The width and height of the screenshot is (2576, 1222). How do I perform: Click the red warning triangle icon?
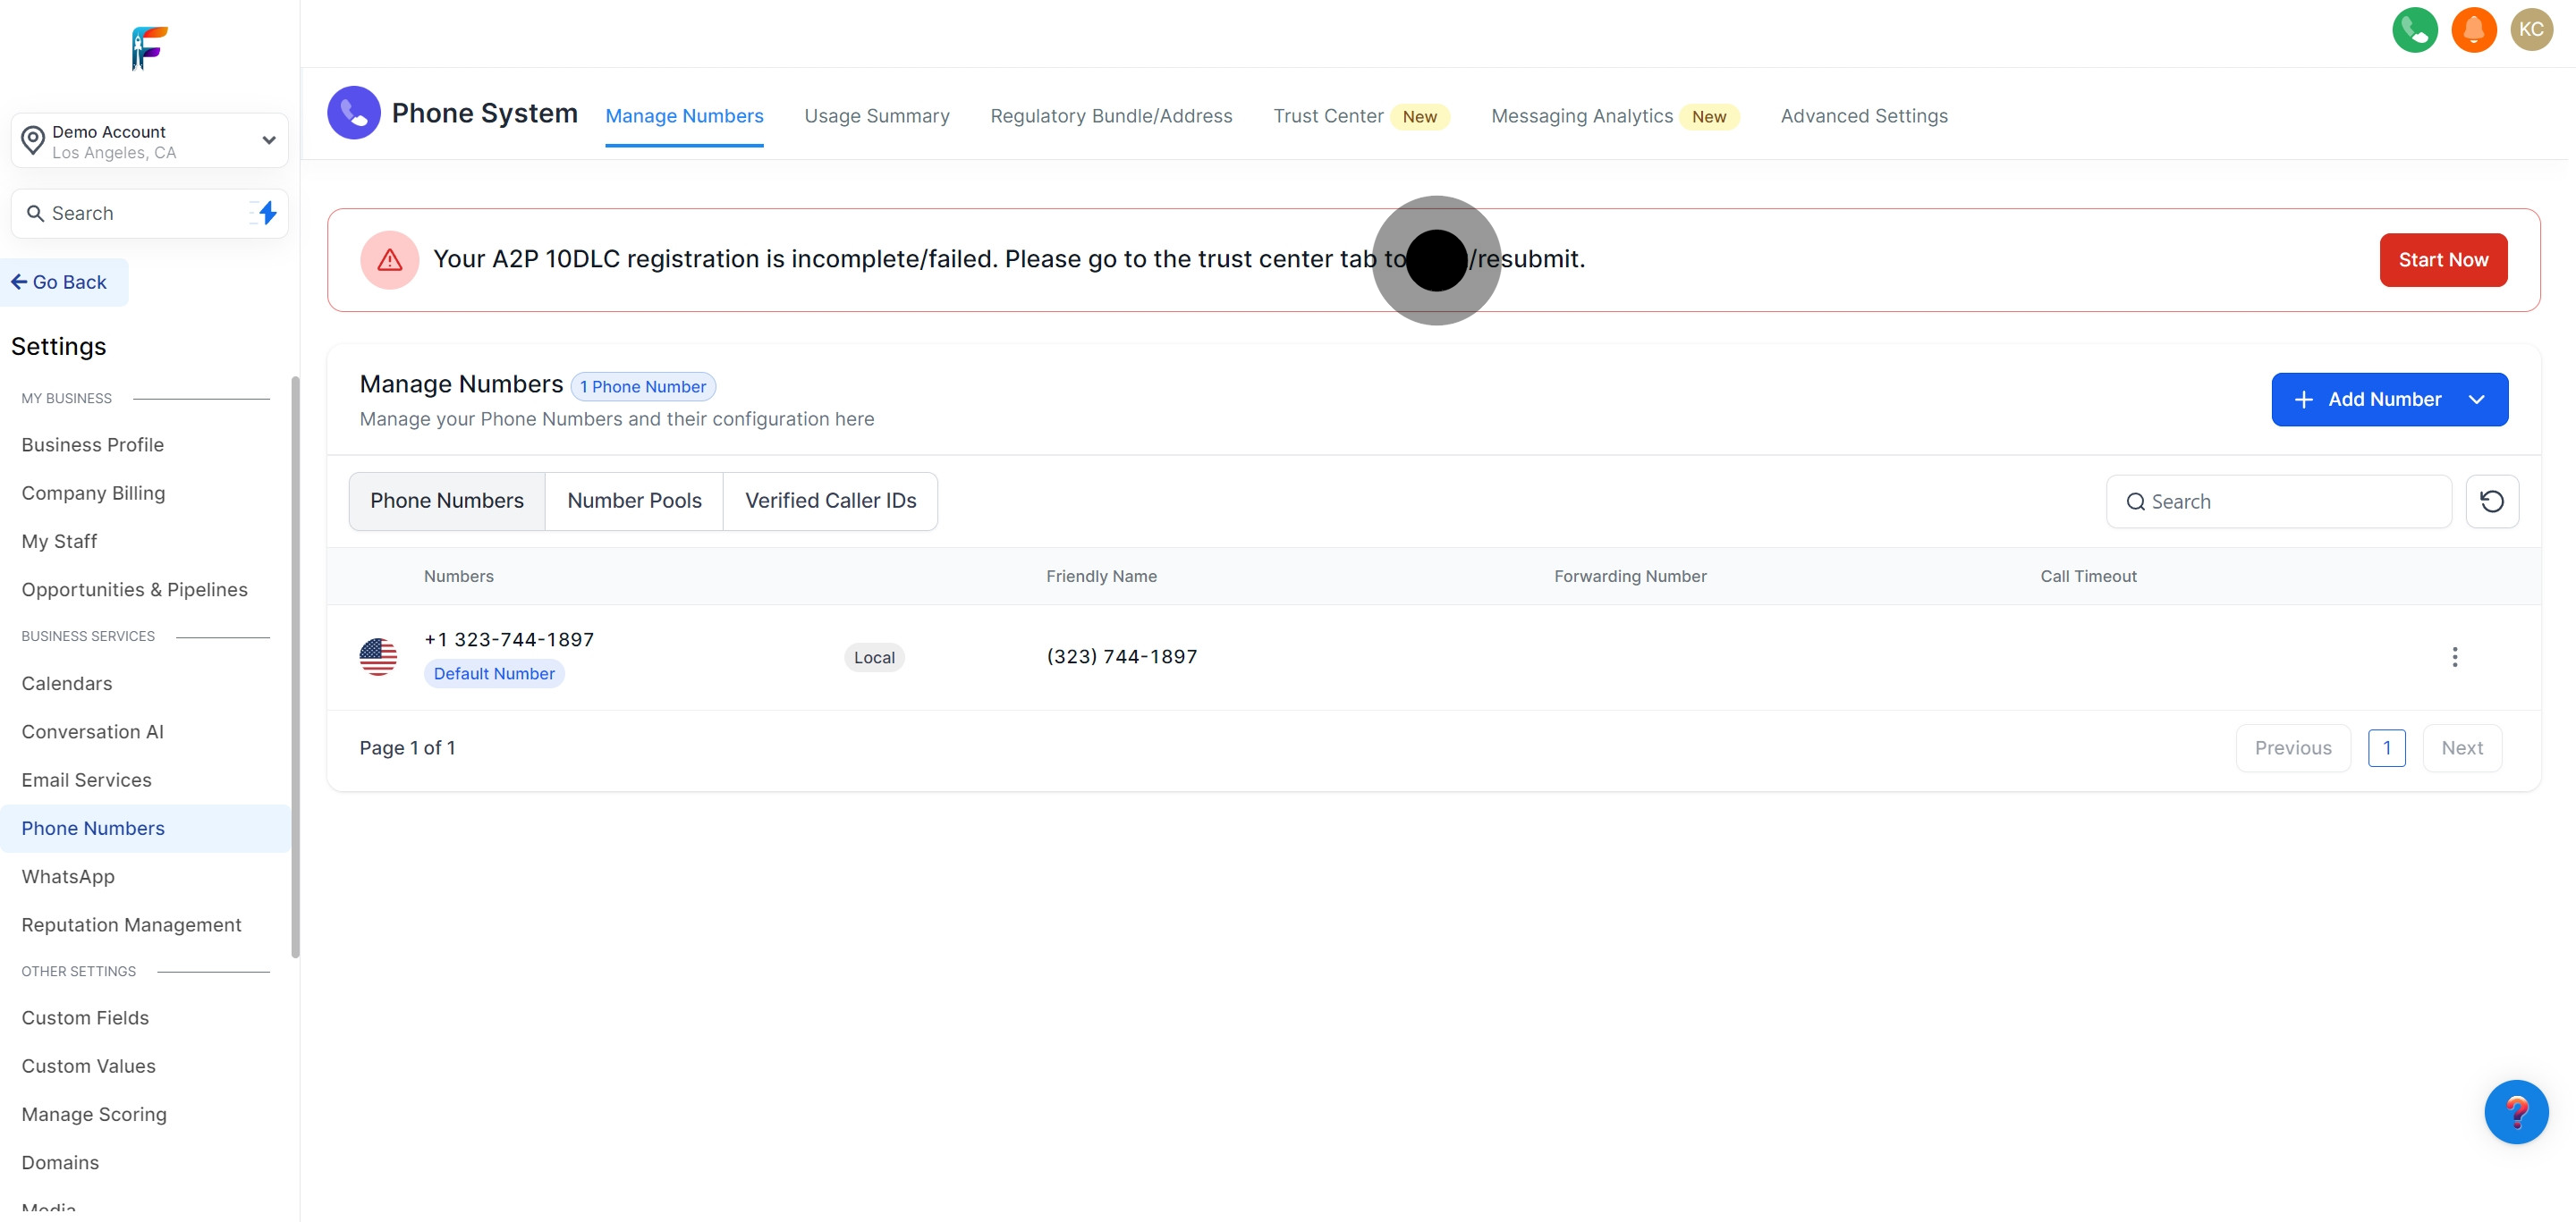point(389,260)
